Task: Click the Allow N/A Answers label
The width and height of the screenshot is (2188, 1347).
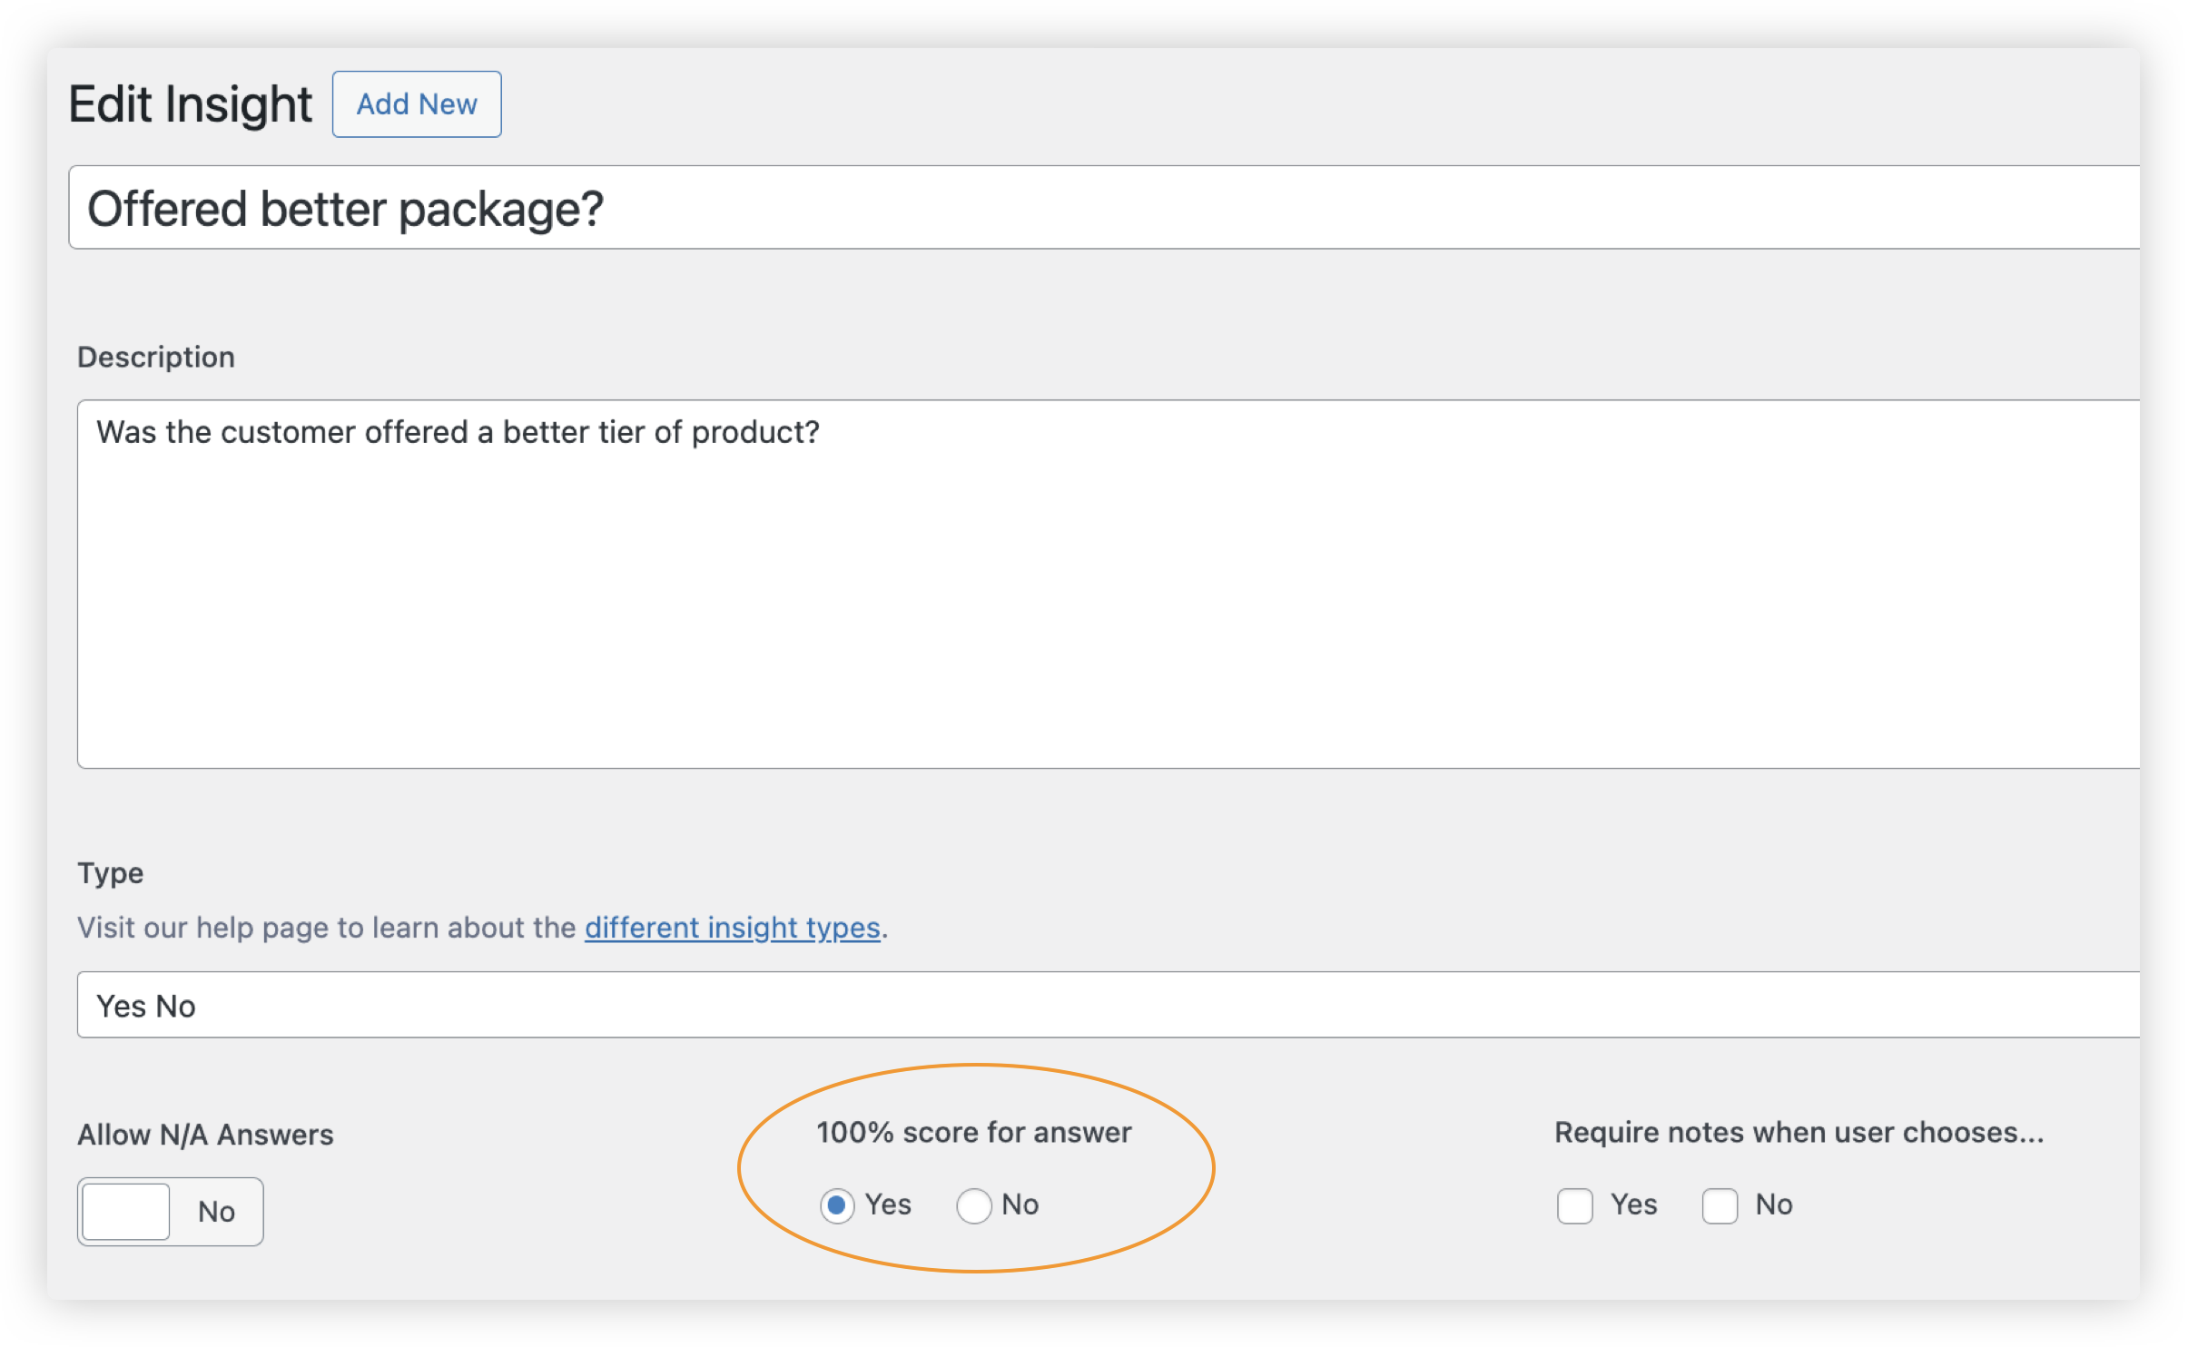Action: click(205, 1135)
